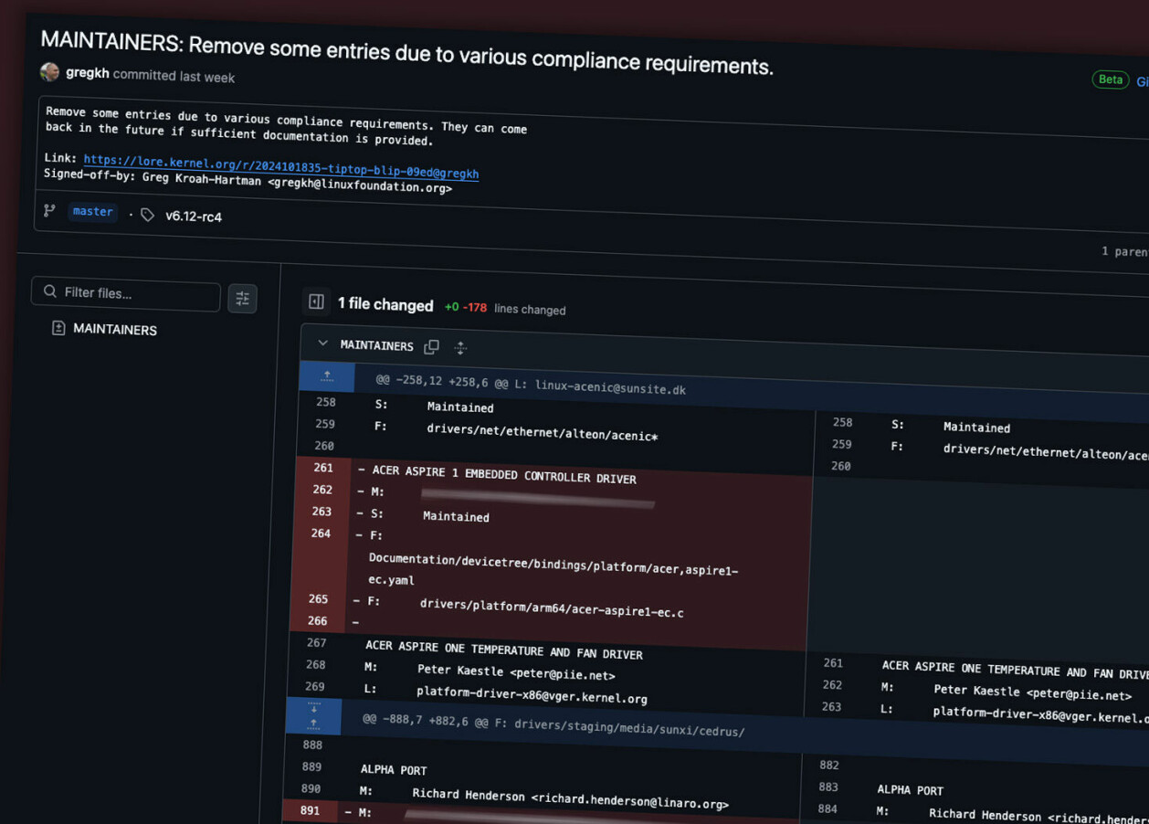1149x824 pixels.
Task: Click the '+0' added lines count
Action: [451, 307]
